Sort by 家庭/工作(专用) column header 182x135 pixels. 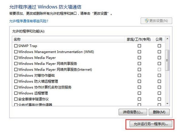[x=138, y=39]
